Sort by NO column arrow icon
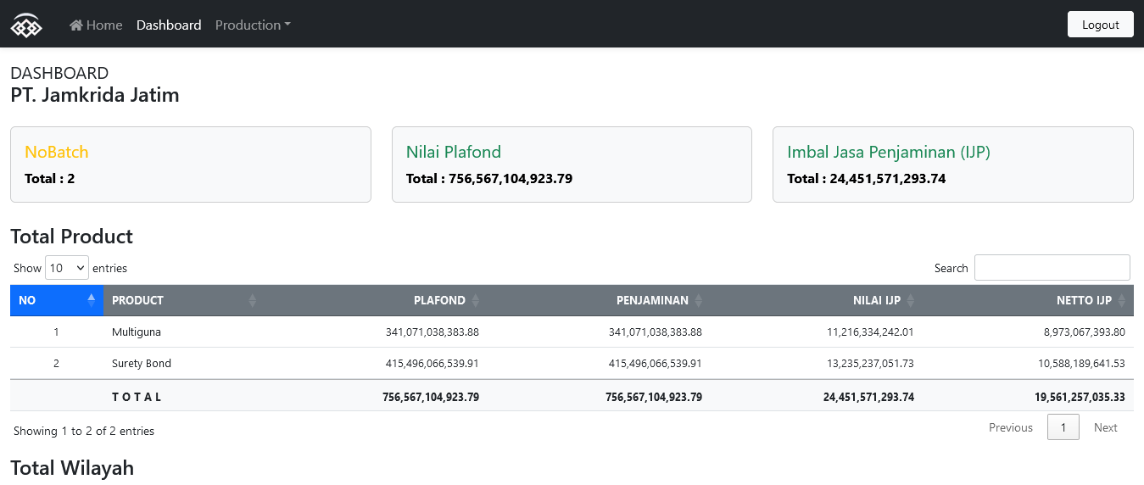Viewport: 1144px width, 485px height. point(92,300)
